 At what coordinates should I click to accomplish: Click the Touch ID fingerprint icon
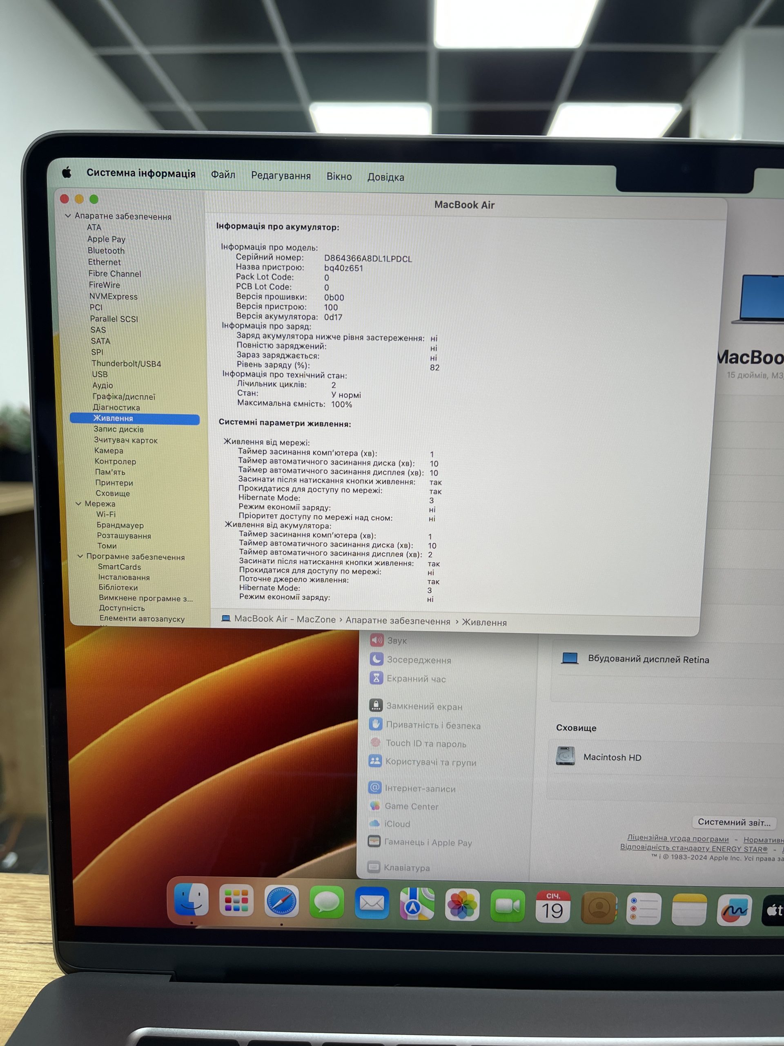click(x=376, y=742)
